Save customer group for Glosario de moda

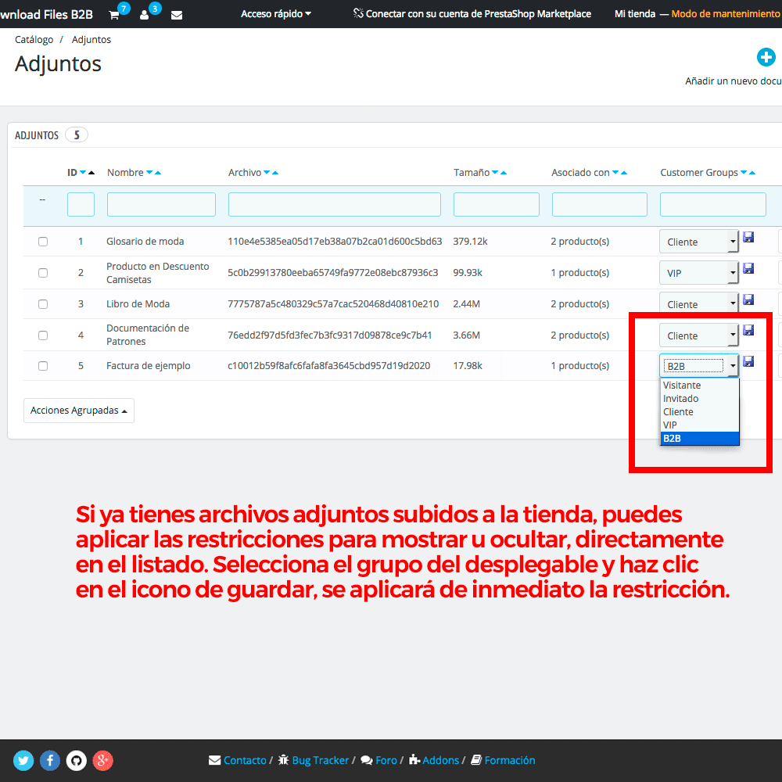coord(748,238)
